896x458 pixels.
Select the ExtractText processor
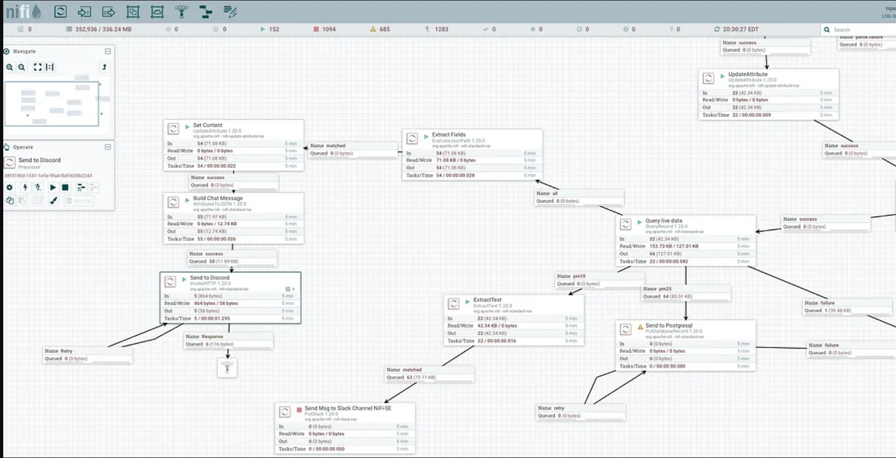[514, 320]
